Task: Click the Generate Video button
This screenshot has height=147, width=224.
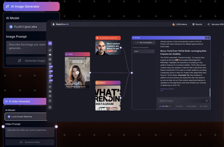Action: pos(30,142)
